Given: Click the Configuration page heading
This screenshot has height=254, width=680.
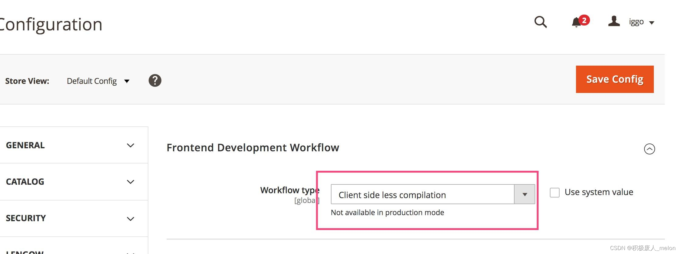Looking at the screenshot, I should click(x=50, y=24).
